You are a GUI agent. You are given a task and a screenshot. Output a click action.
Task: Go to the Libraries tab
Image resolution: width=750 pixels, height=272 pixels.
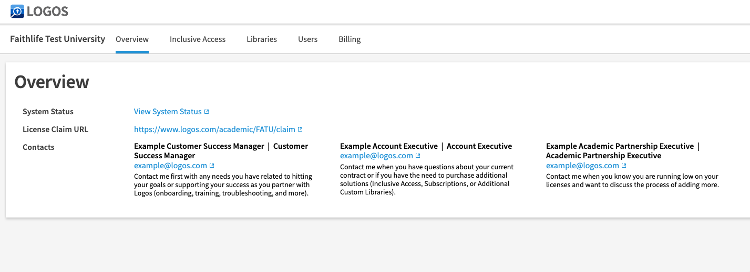point(262,39)
